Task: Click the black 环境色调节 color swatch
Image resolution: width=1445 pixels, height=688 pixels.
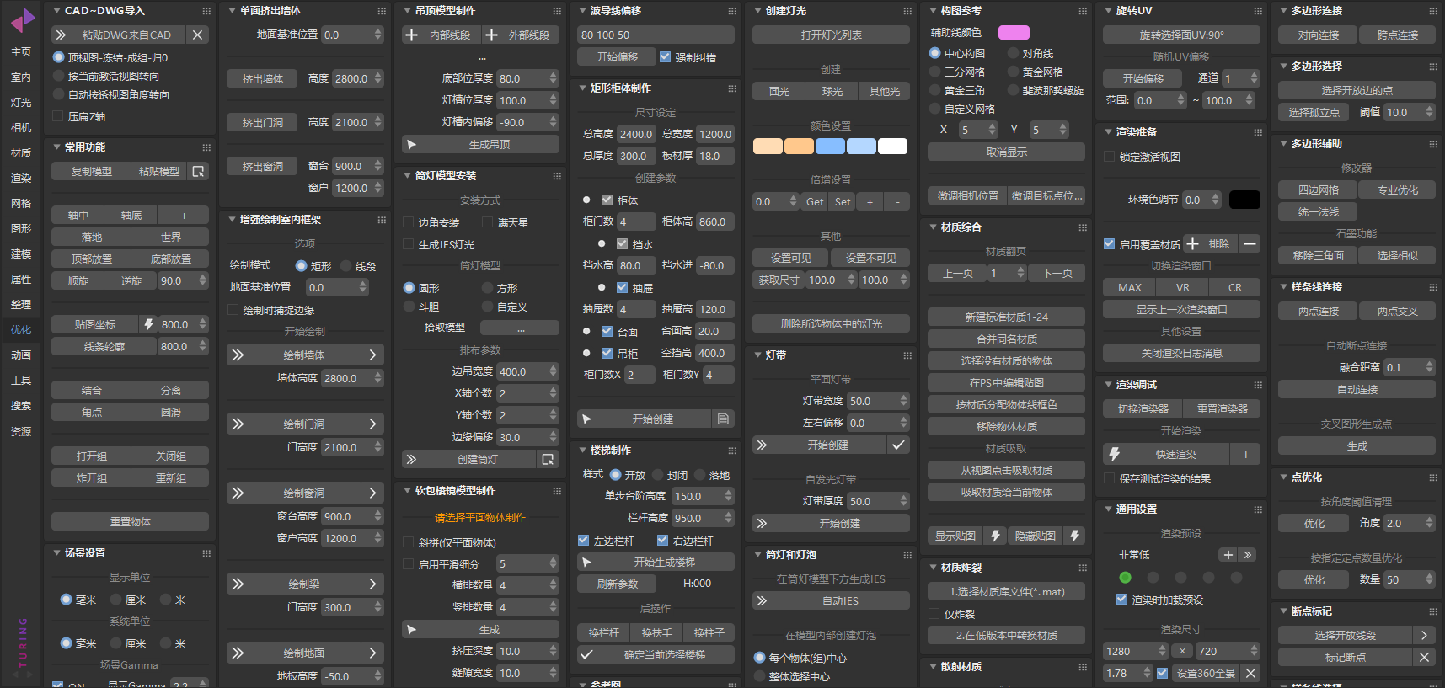Action: pyautogui.click(x=1244, y=200)
